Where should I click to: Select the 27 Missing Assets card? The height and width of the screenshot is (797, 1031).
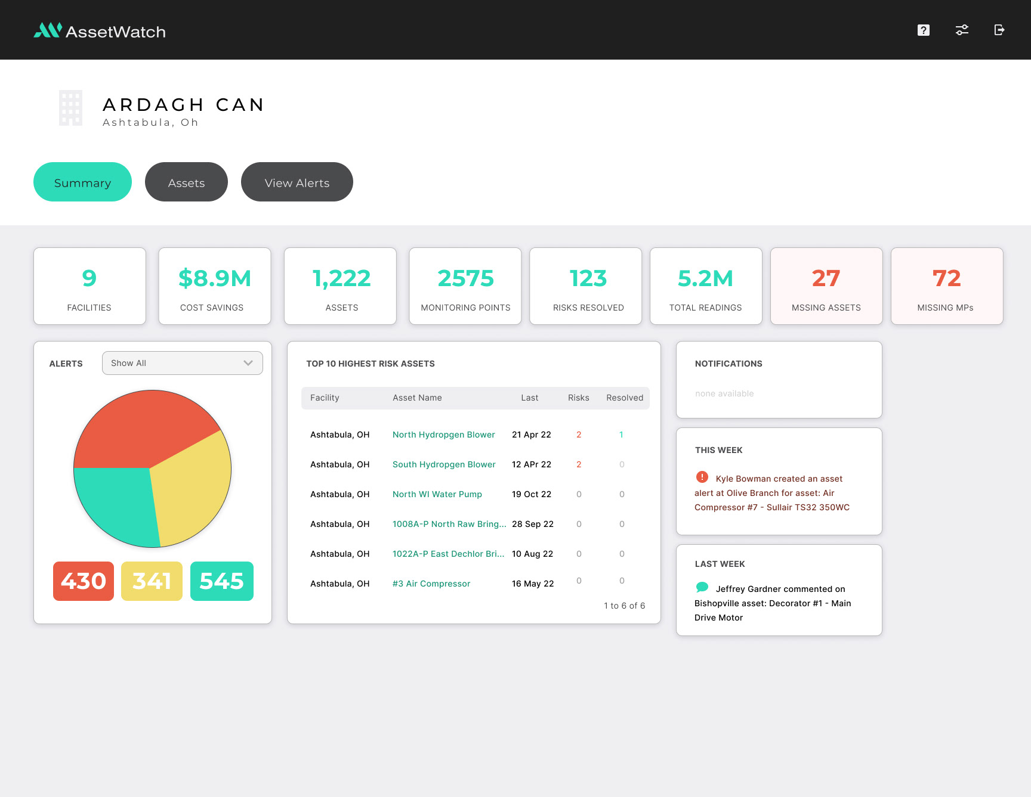[826, 286]
